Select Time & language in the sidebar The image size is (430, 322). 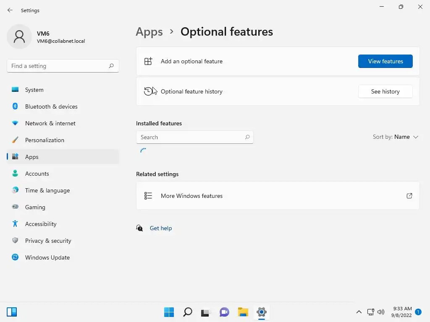47,190
